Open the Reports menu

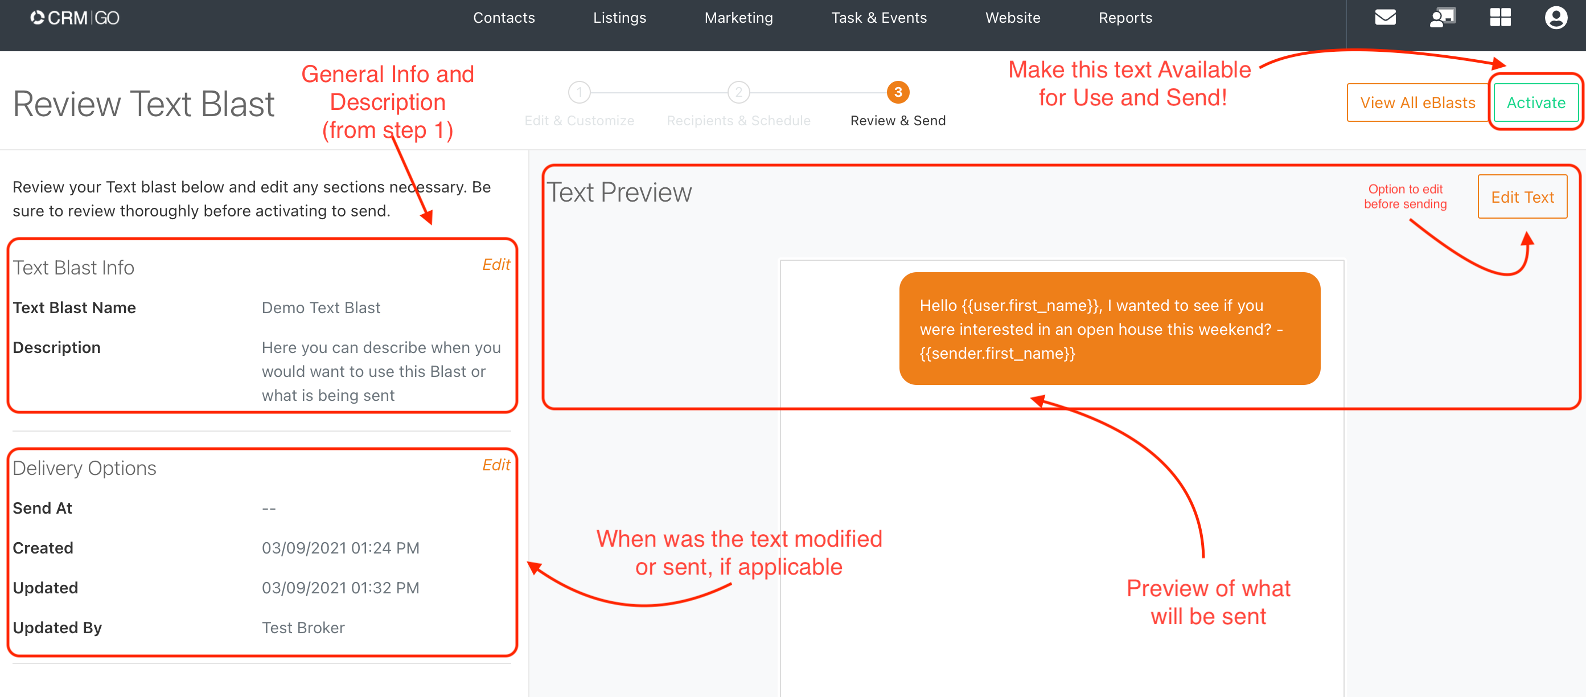[x=1125, y=18]
